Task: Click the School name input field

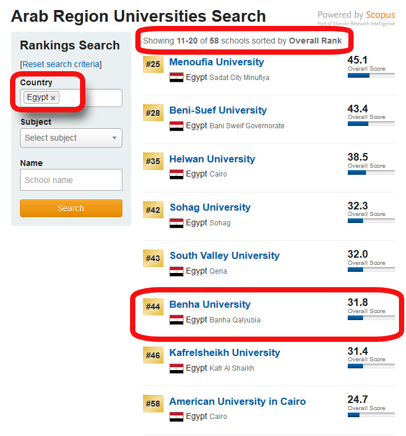Action: click(71, 180)
